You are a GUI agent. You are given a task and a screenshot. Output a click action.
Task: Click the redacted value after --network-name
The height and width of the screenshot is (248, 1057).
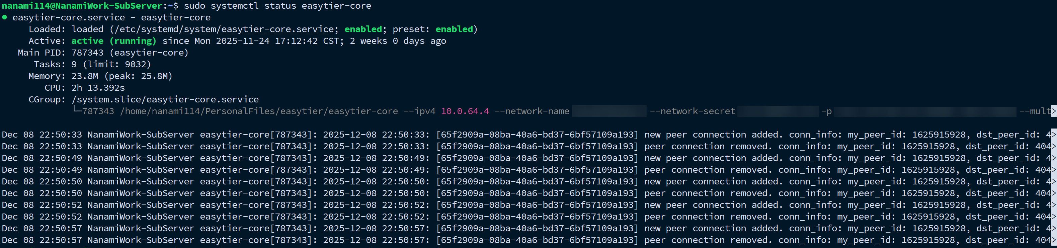point(609,111)
